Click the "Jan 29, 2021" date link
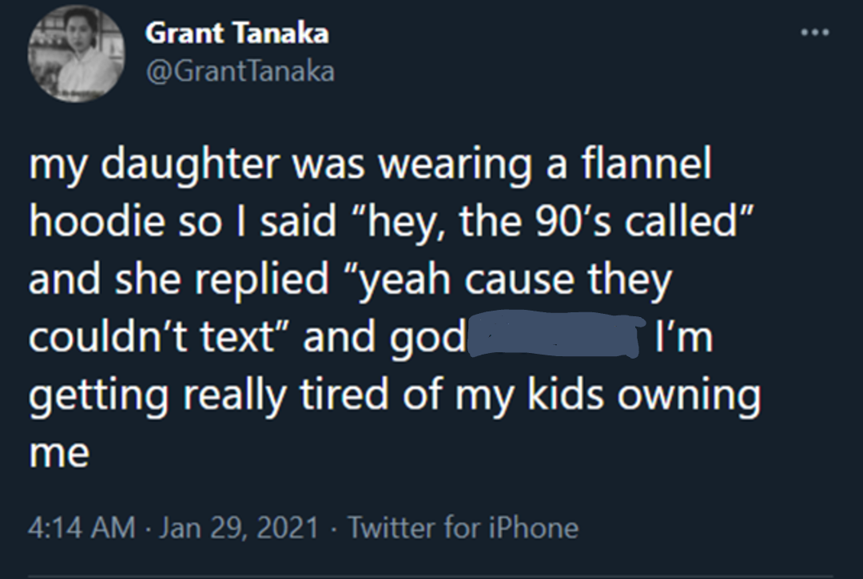The image size is (863, 579). click(x=240, y=527)
